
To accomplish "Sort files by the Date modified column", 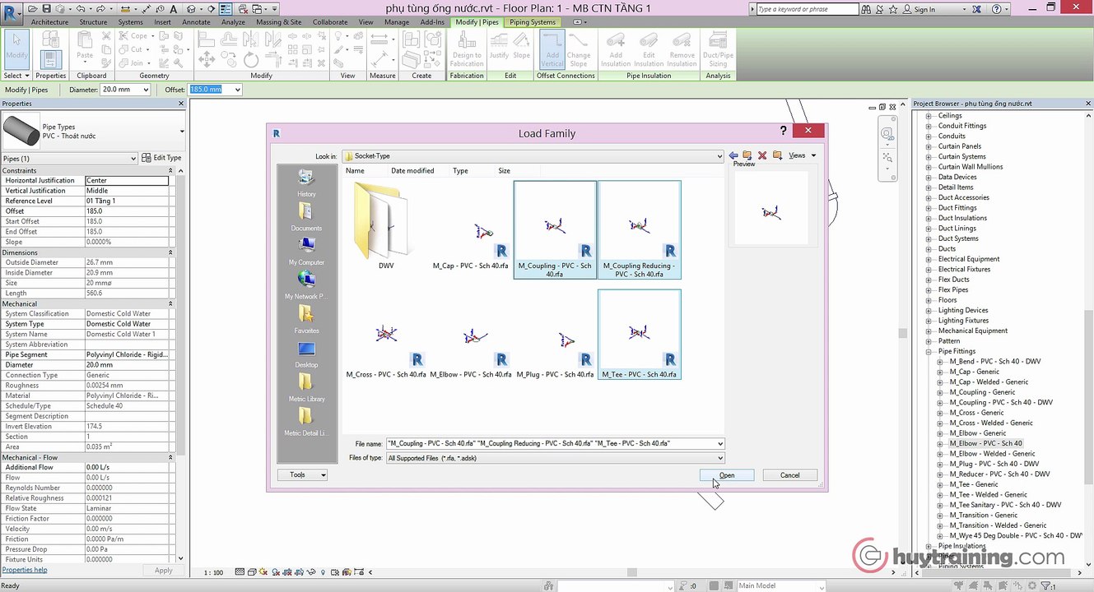I will [412, 171].
